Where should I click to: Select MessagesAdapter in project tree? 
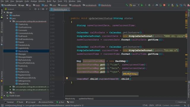(25, 57)
